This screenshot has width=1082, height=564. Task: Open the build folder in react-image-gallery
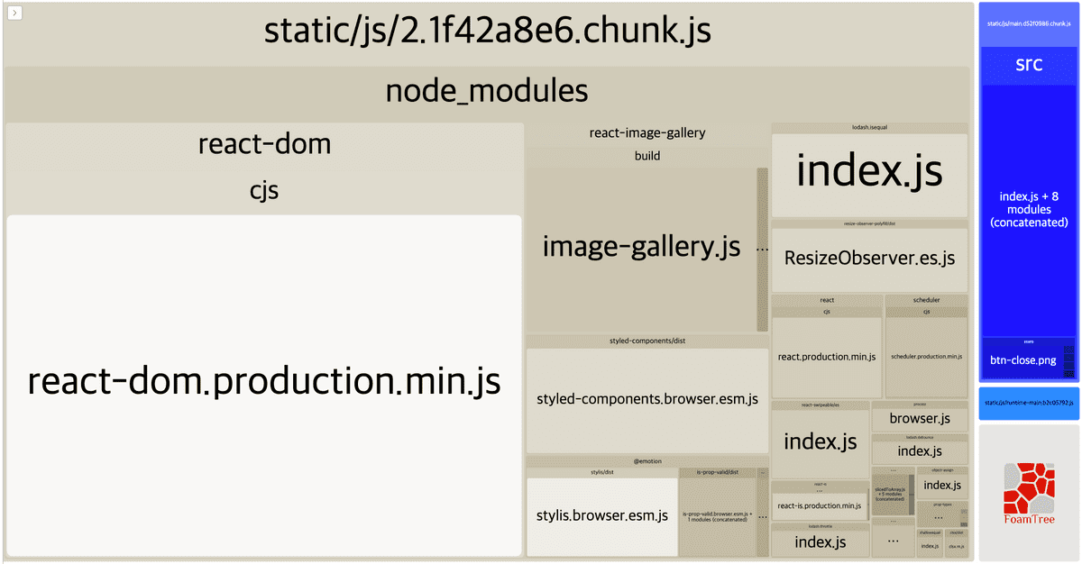pyautogui.click(x=647, y=156)
